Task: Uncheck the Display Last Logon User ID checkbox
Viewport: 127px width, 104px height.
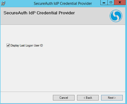Action: point(8,45)
